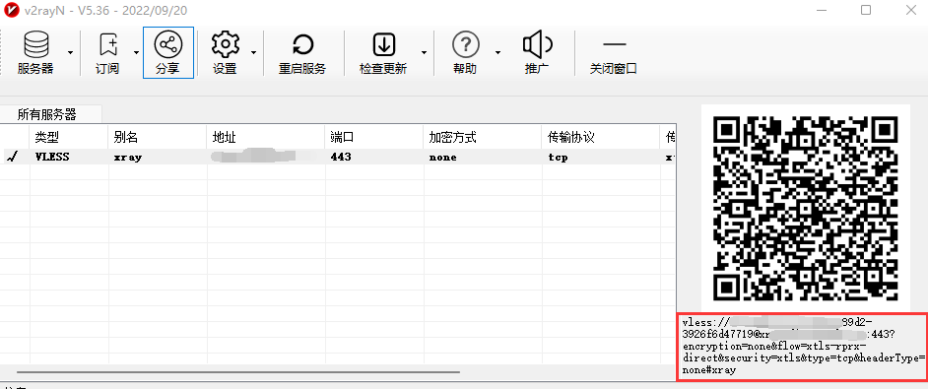Click the 推广 promotion speaker button

coord(537,53)
